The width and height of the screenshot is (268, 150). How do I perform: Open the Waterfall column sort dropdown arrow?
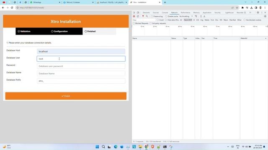pos(265,38)
